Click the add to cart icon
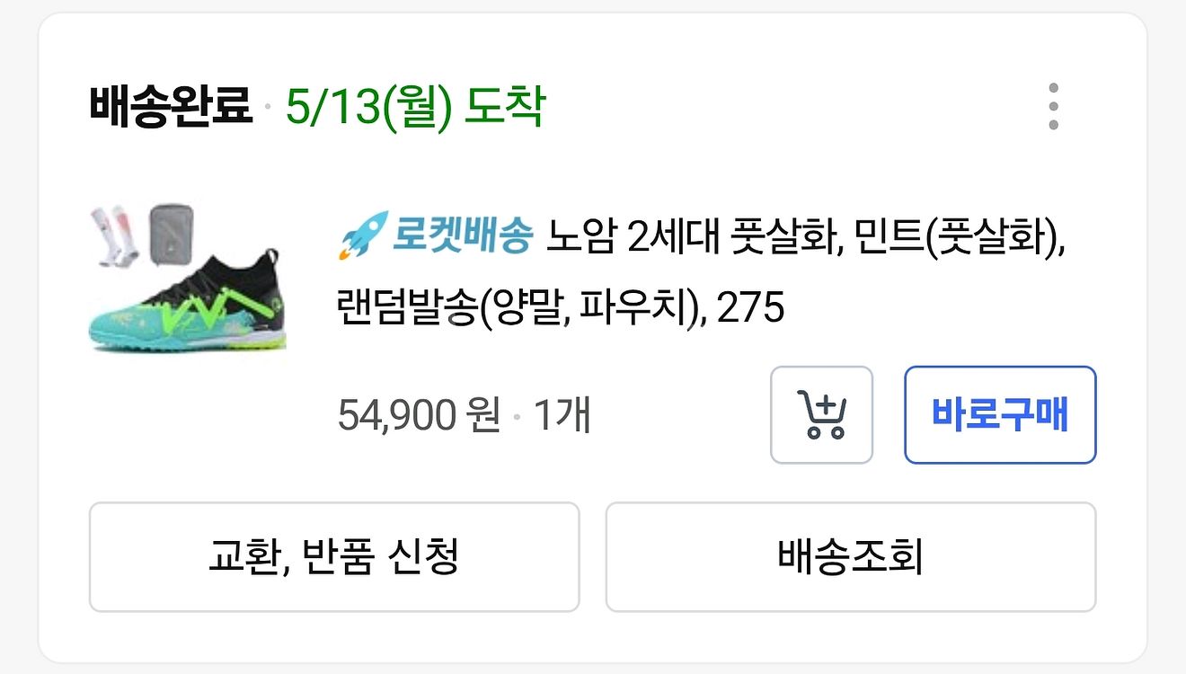The height and width of the screenshot is (674, 1186). [821, 415]
